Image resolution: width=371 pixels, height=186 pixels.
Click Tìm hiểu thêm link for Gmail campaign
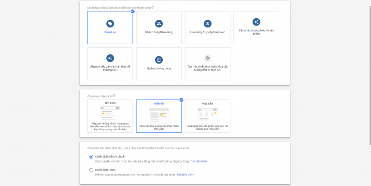click(185, 174)
